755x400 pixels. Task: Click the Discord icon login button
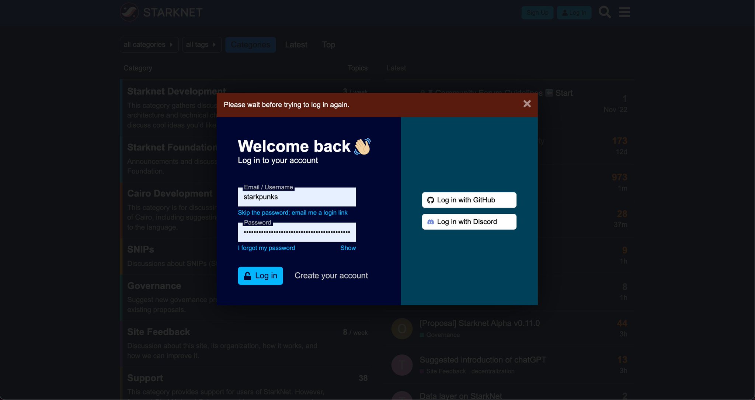[x=469, y=222]
